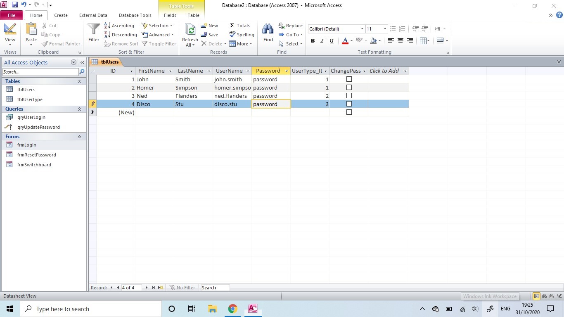The image size is (564, 317).
Task: Sort records Ascending
Action: point(119,26)
